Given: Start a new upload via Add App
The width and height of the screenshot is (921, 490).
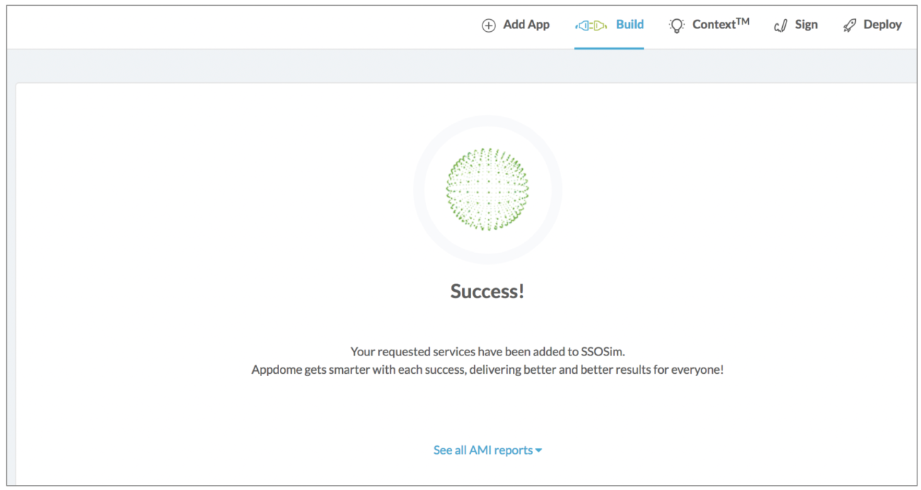Looking at the screenshot, I should [x=526, y=24].
